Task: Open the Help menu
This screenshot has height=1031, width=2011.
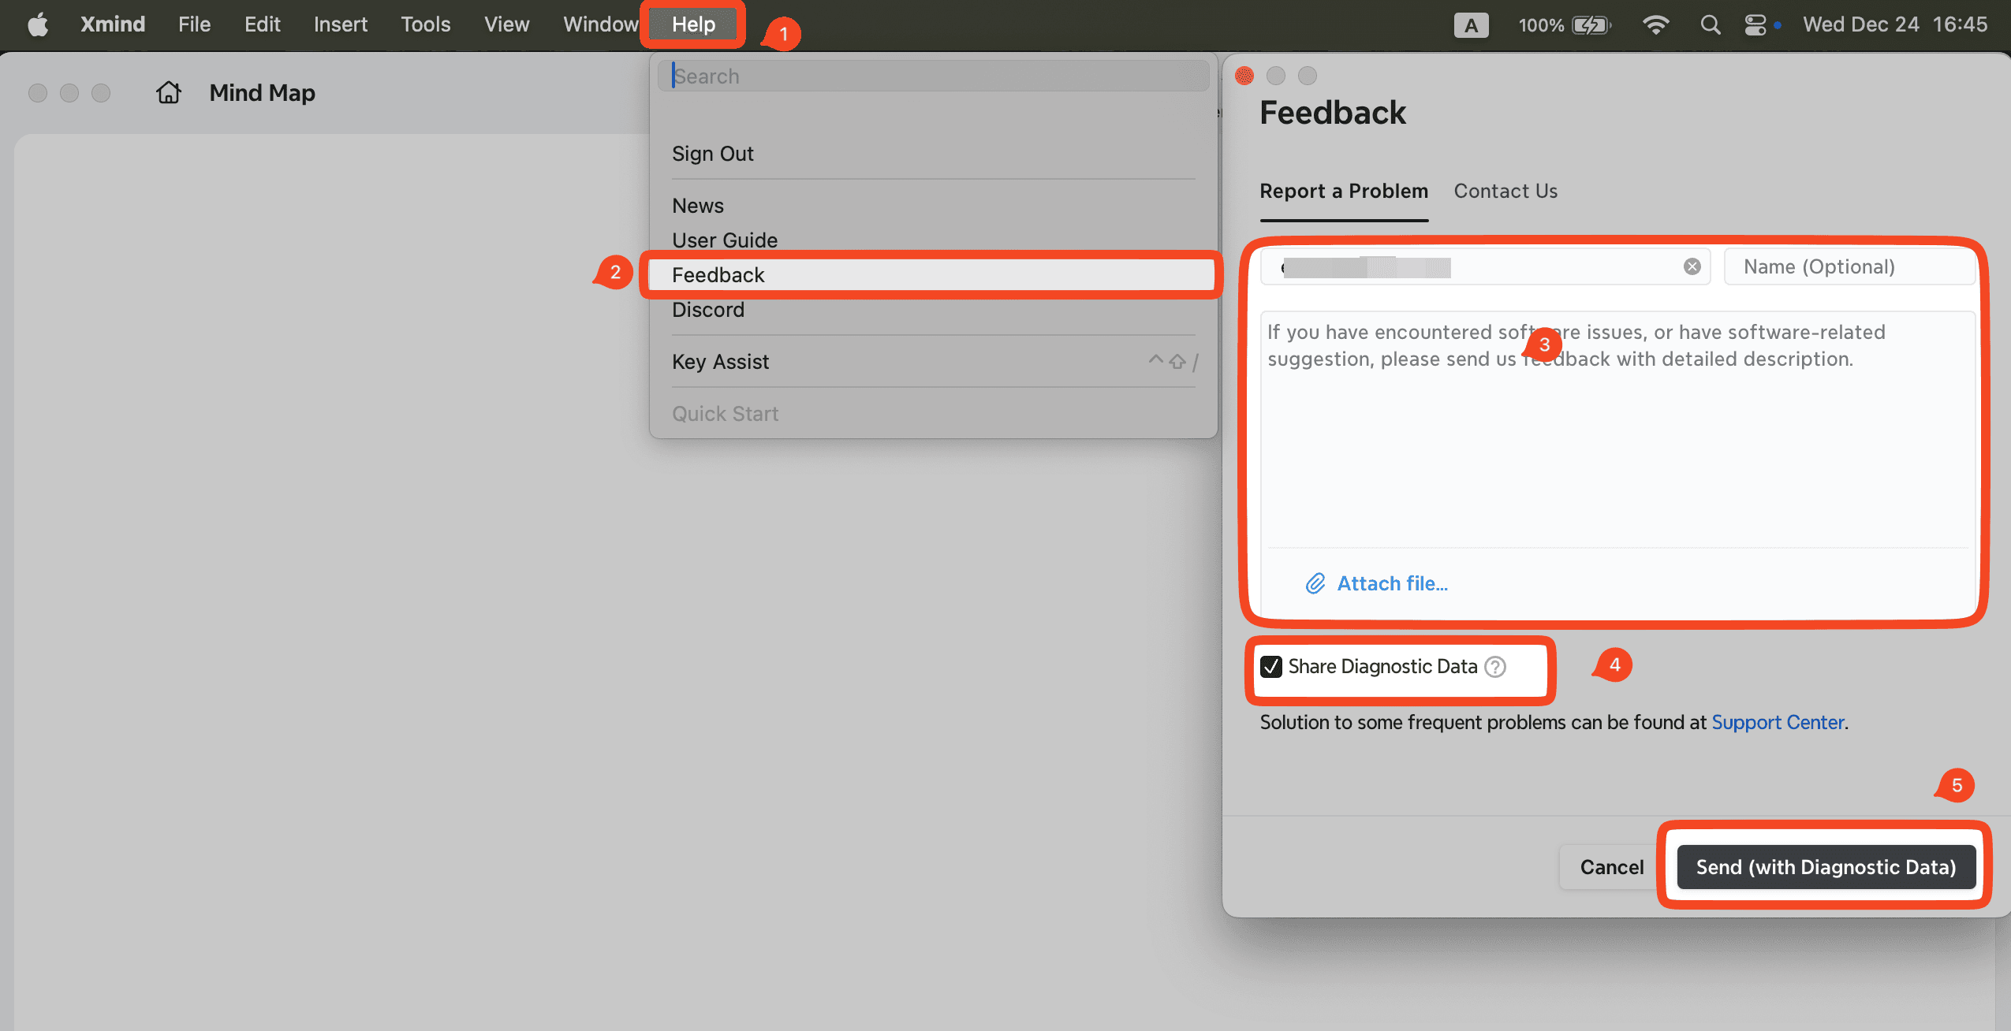Action: pos(693,24)
